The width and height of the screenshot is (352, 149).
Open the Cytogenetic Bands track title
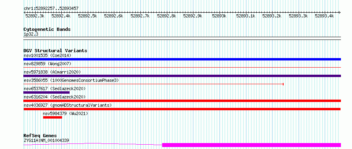pos(47,29)
